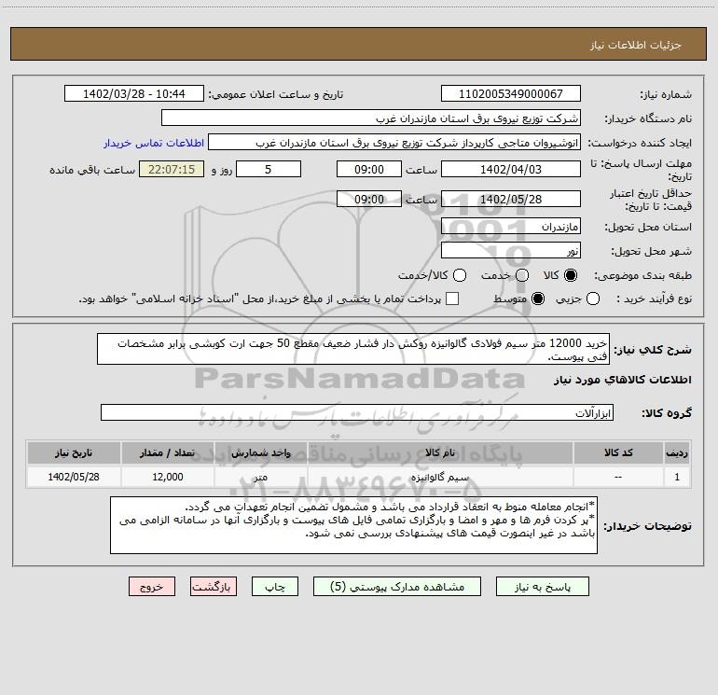The width and height of the screenshot is (718, 695).
Task: Click the request creator field انوشیروان متاجی
Action: point(394,142)
